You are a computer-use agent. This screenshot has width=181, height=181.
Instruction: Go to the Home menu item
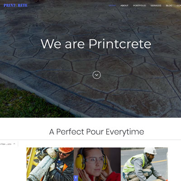pos(112,5)
